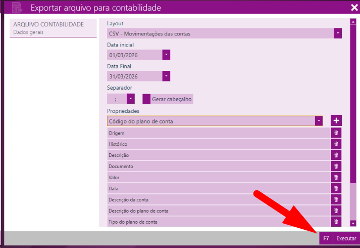Screen dimensions: 360x248
Task: Remove the Valor property with trash icon
Action: tap(336, 177)
